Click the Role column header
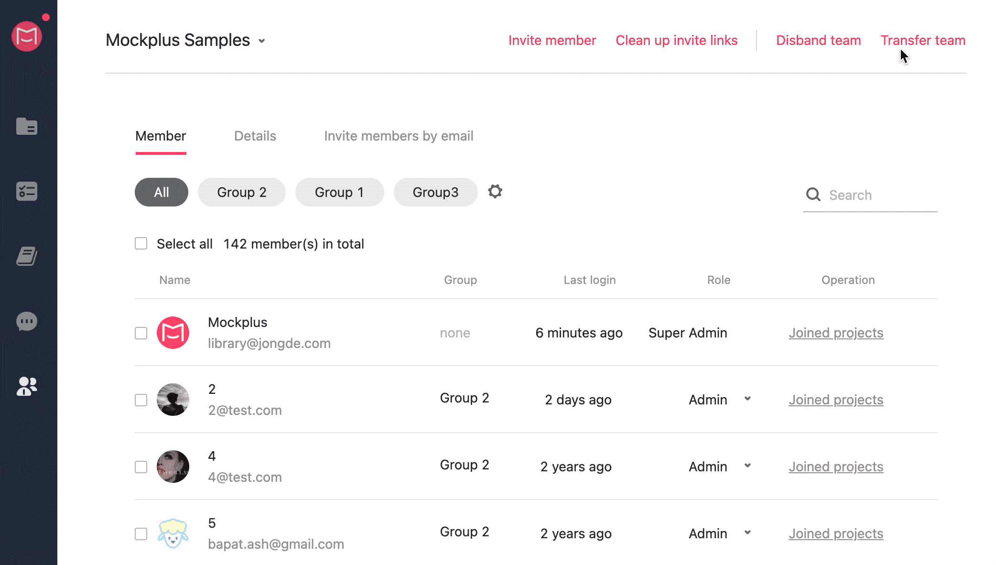The height and width of the screenshot is (565, 996). (719, 280)
